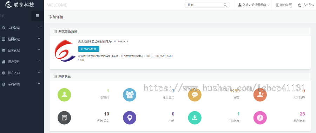Click the list icon beside 栏目管理
The image size is (316, 133).
click(x=4, y=39)
